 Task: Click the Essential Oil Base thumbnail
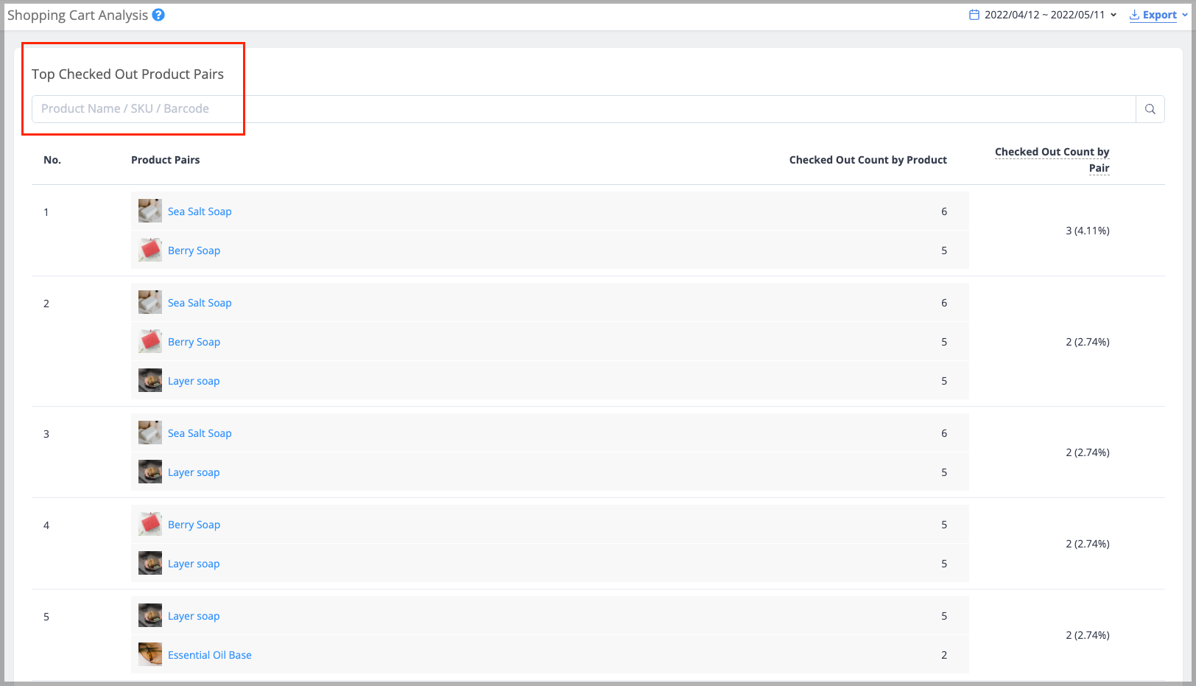coord(149,654)
